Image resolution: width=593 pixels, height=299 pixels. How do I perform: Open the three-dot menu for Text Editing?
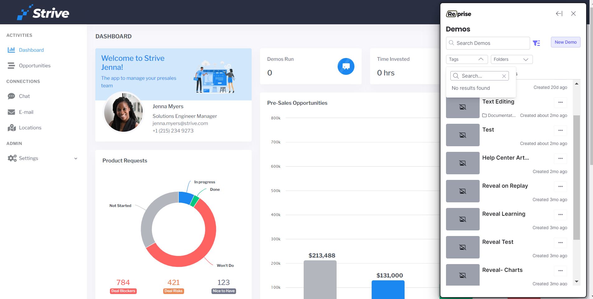(x=561, y=102)
